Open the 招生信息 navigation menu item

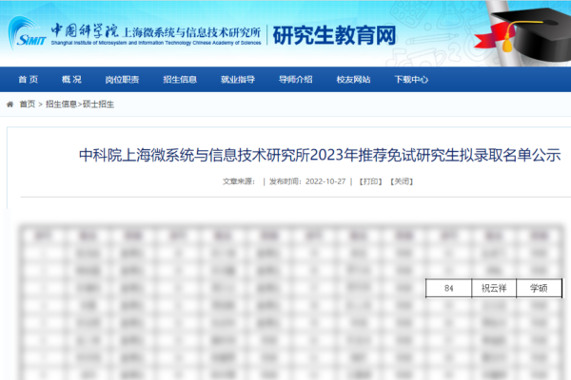pyautogui.click(x=180, y=79)
